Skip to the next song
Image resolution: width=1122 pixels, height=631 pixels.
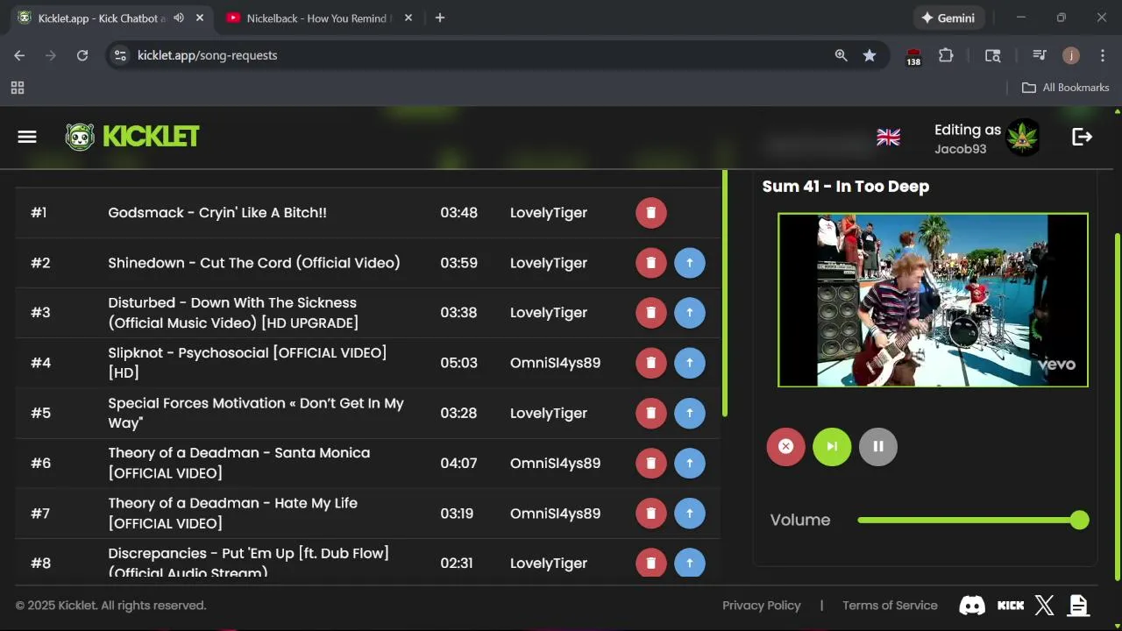click(x=832, y=447)
